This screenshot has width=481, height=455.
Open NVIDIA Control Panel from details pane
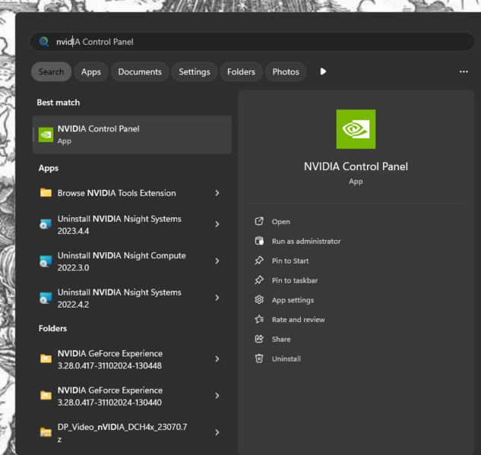point(281,222)
